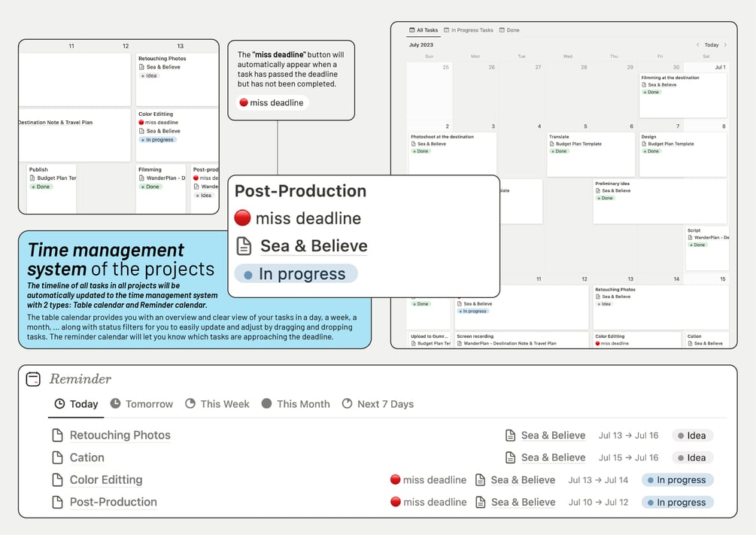
Task: Open the Preliminary idea calendar card
Action: (660, 201)
